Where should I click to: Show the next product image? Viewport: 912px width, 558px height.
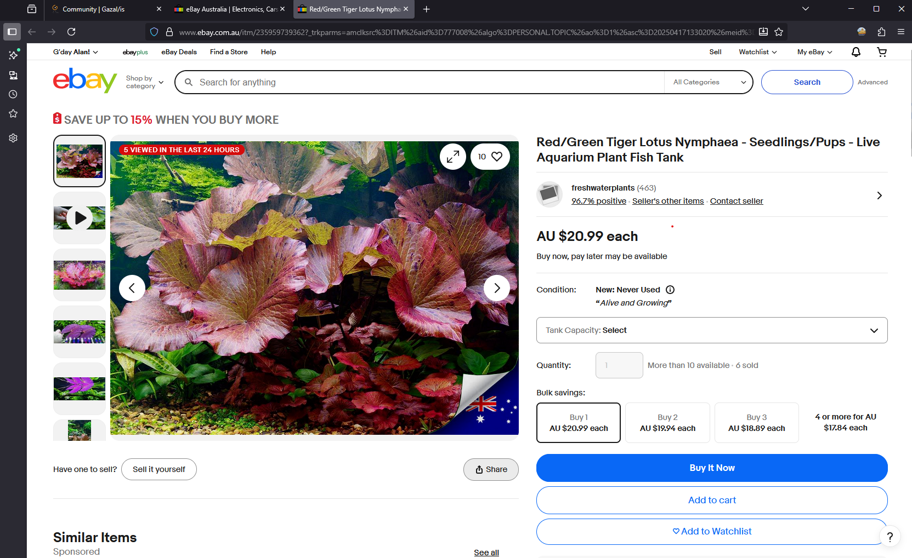coord(496,288)
